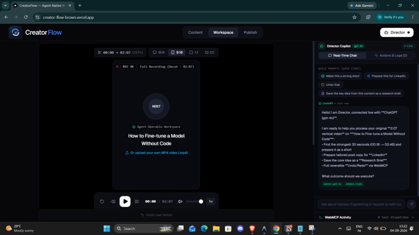The width and height of the screenshot is (419, 235).
Task: Click the trim range 00:00 to 02:07 control
Action: click(120, 52)
